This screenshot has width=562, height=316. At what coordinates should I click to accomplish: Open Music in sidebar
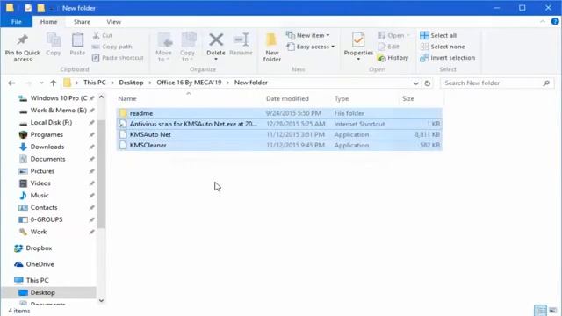click(34, 196)
